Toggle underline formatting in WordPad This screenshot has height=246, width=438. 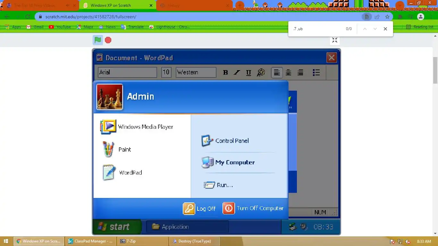coord(248,72)
